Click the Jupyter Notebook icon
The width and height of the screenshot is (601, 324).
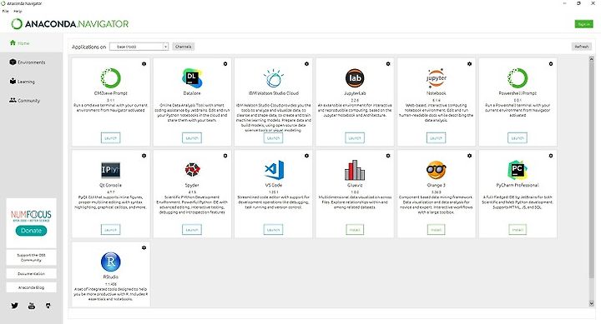click(437, 78)
